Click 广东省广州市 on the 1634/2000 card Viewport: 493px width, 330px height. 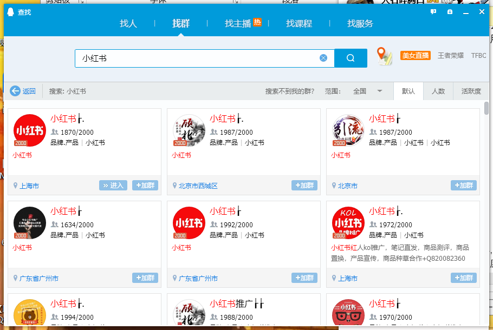(39, 279)
